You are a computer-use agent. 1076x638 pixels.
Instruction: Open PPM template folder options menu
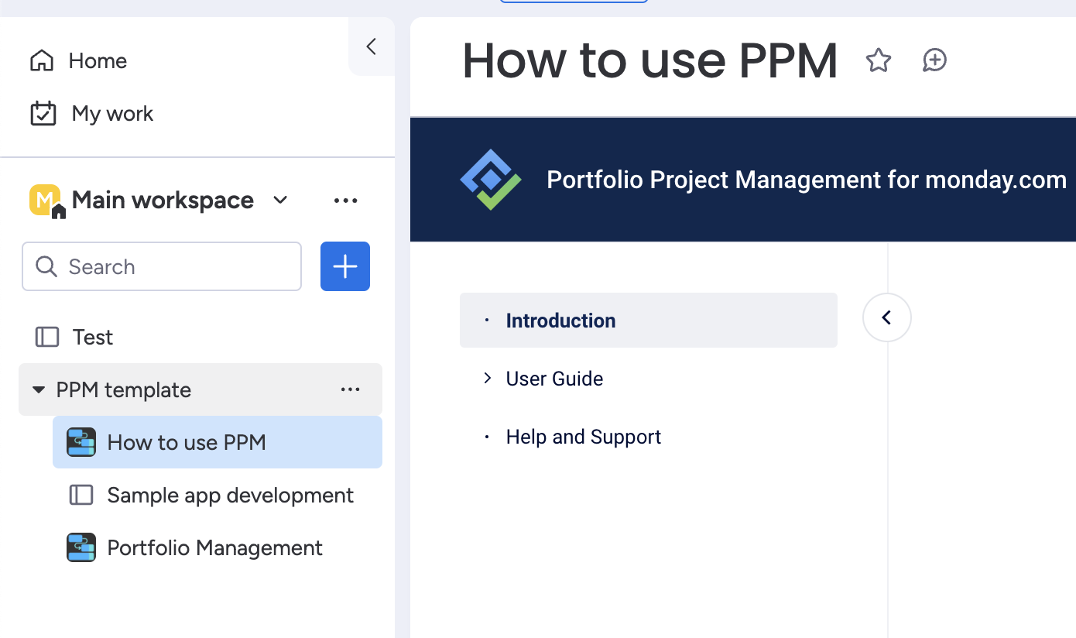point(350,389)
